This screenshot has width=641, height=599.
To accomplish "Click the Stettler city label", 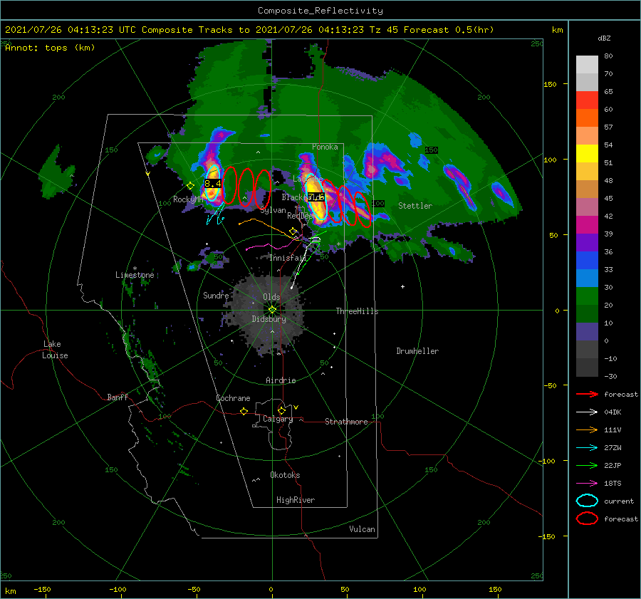I will (415, 206).
